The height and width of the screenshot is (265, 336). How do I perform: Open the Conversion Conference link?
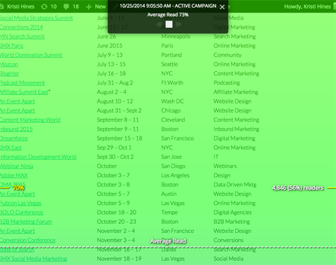pos(28,241)
